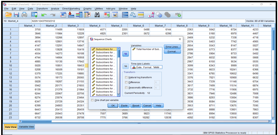The width and height of the screenshot is (278, 135).
Task: Move variable into Variables list with arrow button
Action: click(x=125, y=54)
